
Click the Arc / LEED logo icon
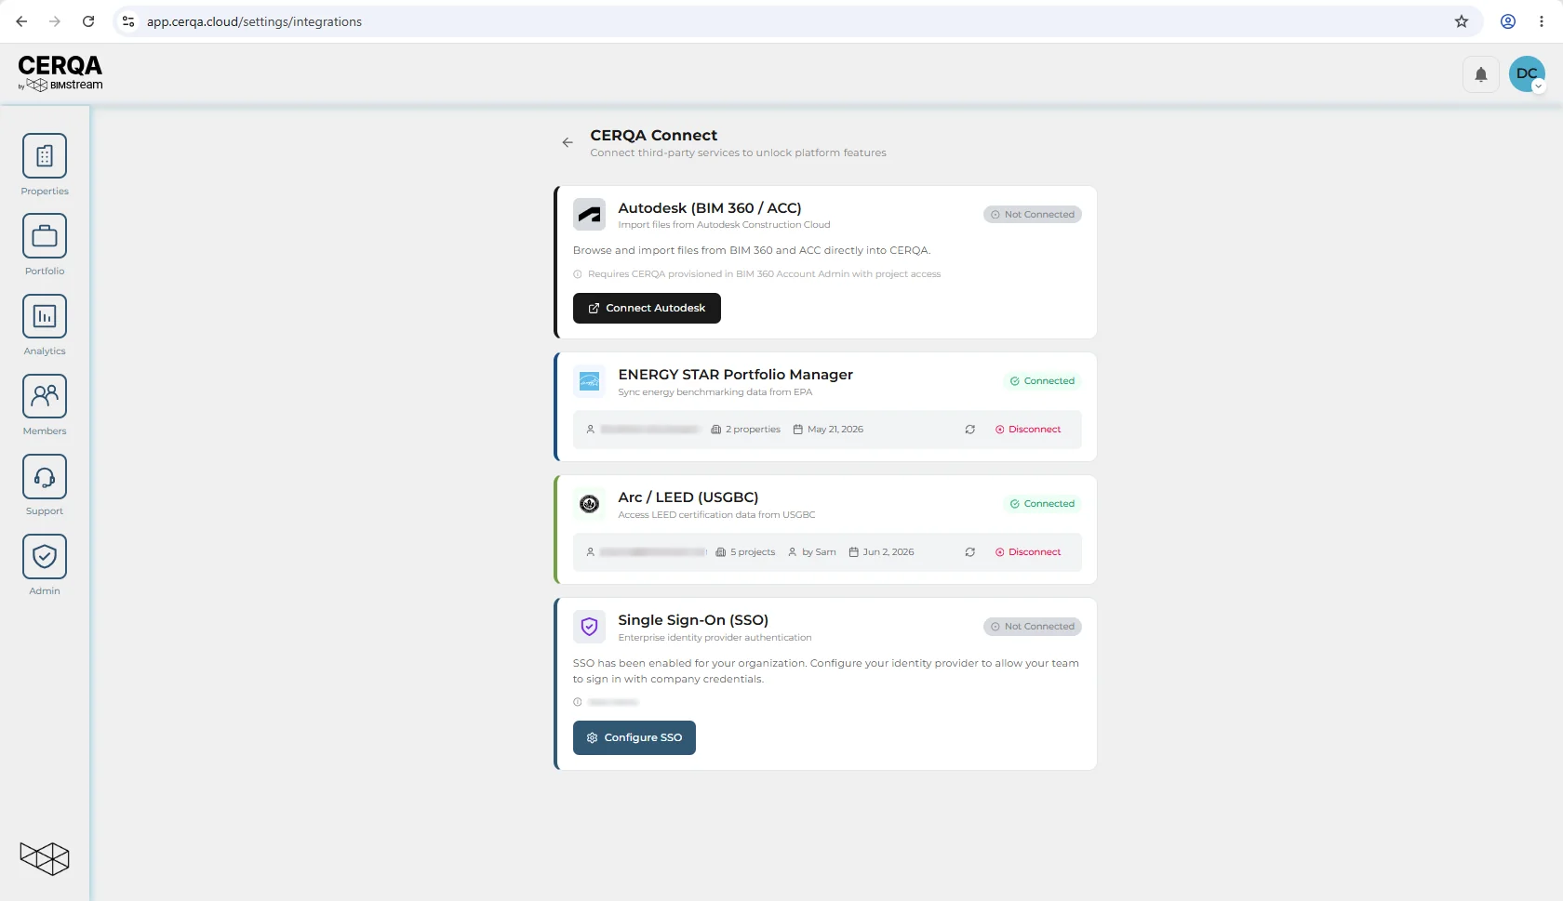click(589, 504)
